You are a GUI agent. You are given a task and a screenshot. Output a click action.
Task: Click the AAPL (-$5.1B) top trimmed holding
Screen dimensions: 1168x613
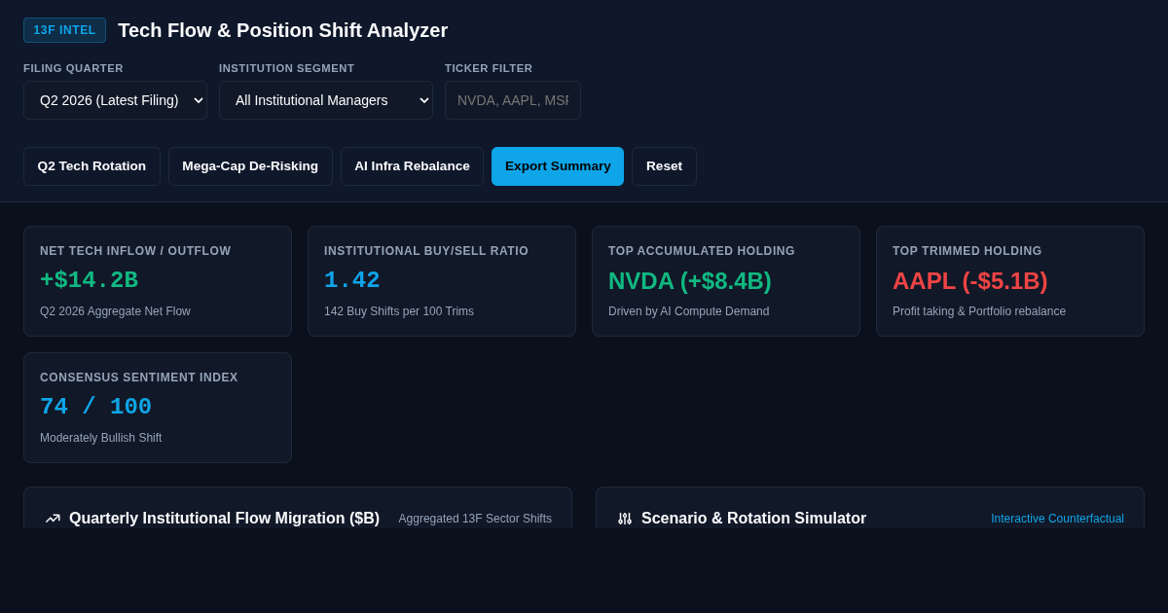coord(970,280)
